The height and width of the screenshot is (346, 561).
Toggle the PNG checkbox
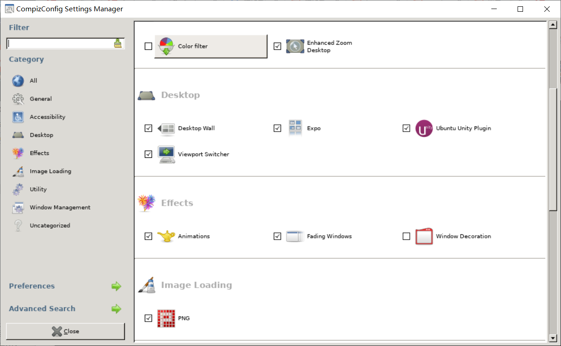148,318
